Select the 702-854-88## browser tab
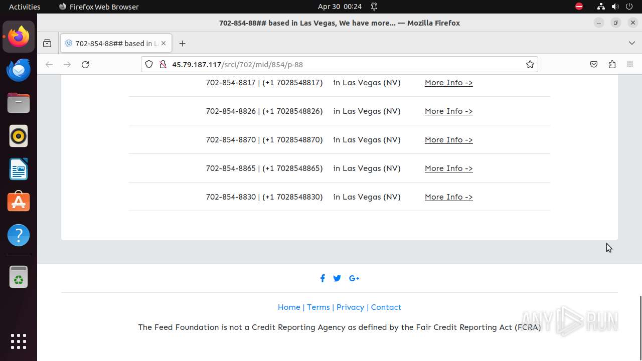The width and height of the screenshot is (642, 361). point(116,43)
